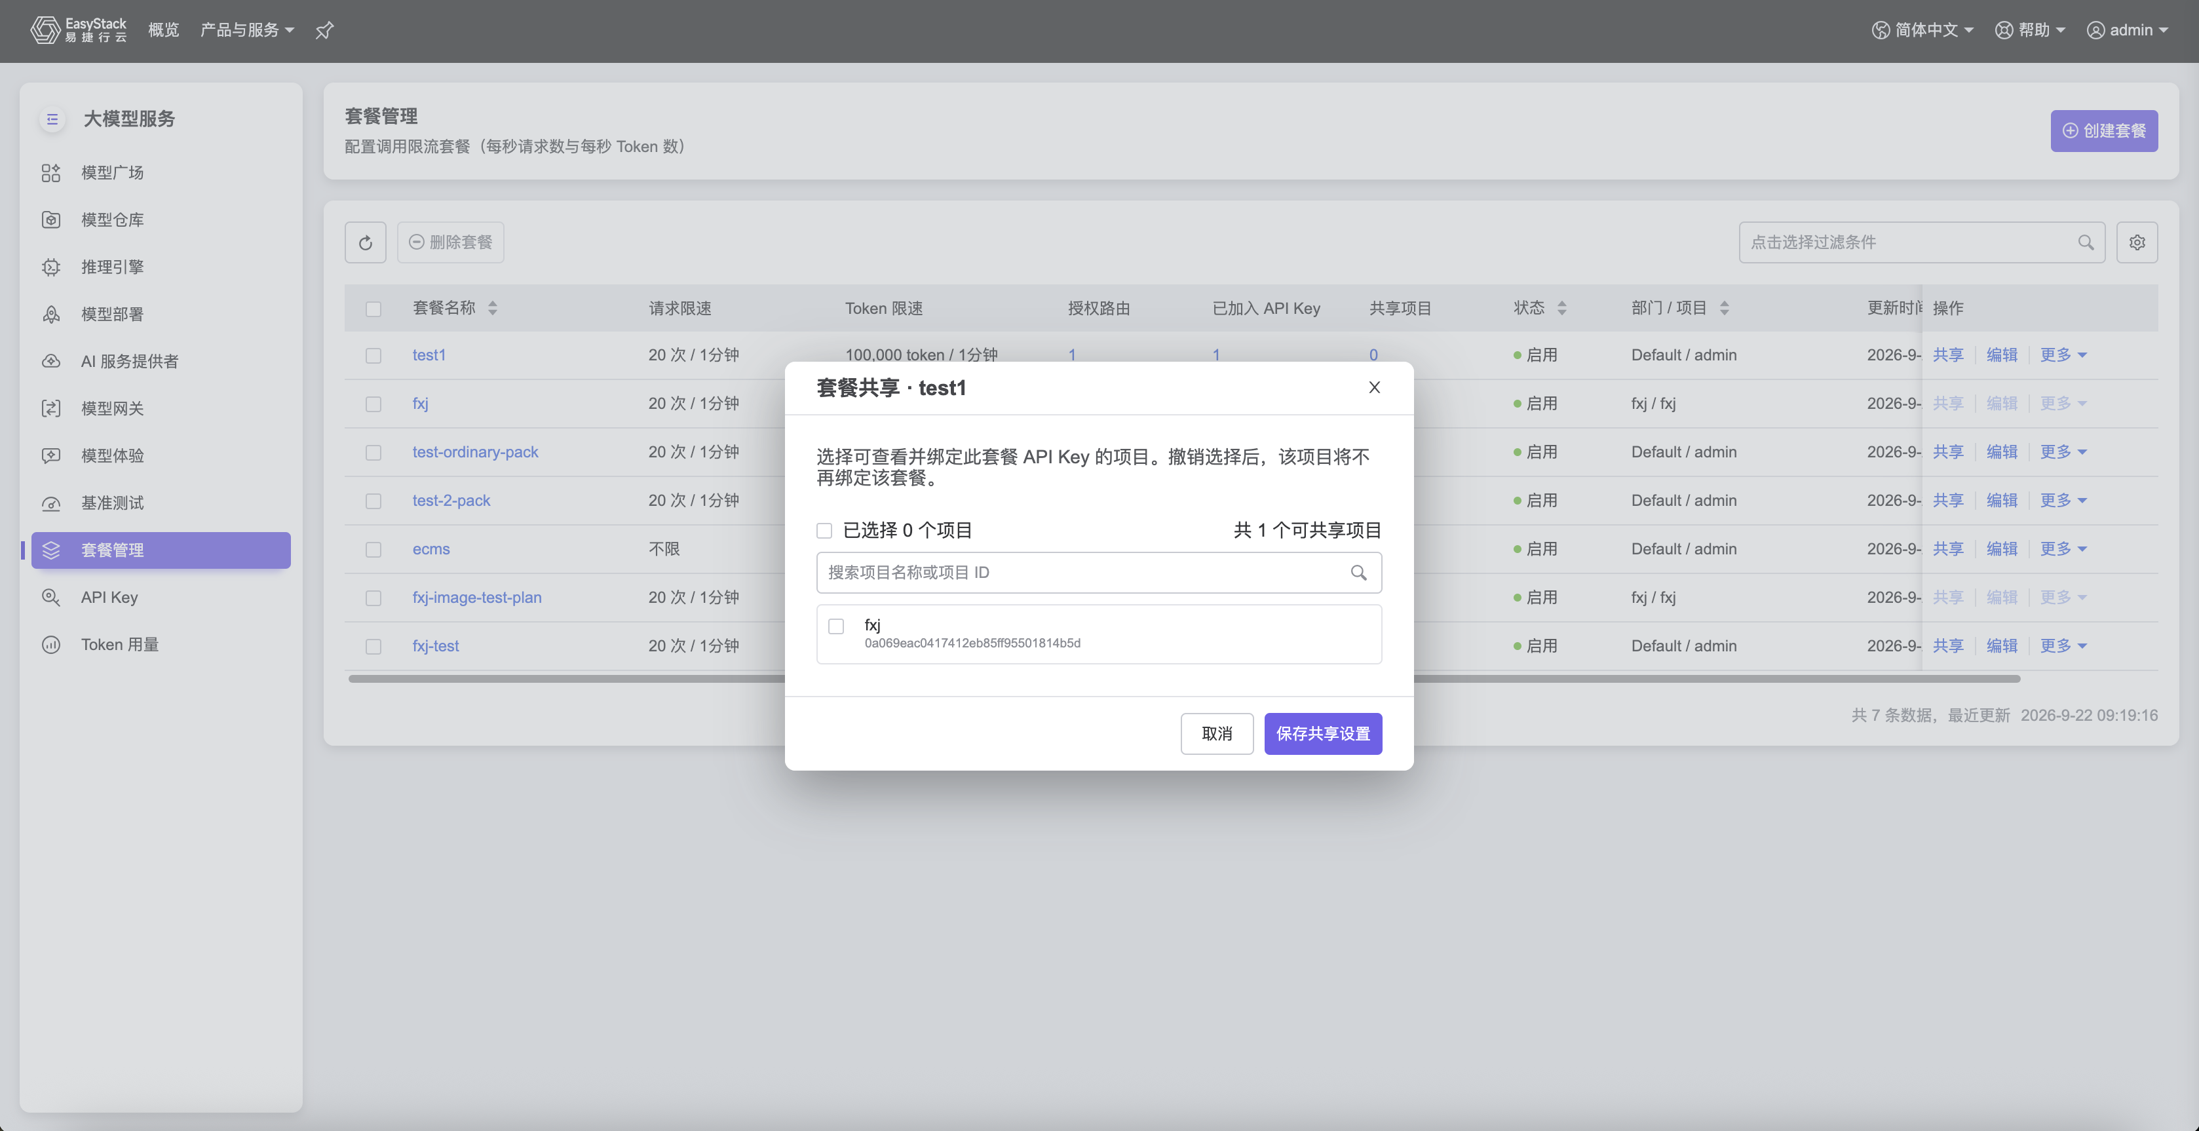The height and width of the screenshot is (1131, 2199).
Task: Open 模型广场 in the sidebar
Action: point(161,172)
